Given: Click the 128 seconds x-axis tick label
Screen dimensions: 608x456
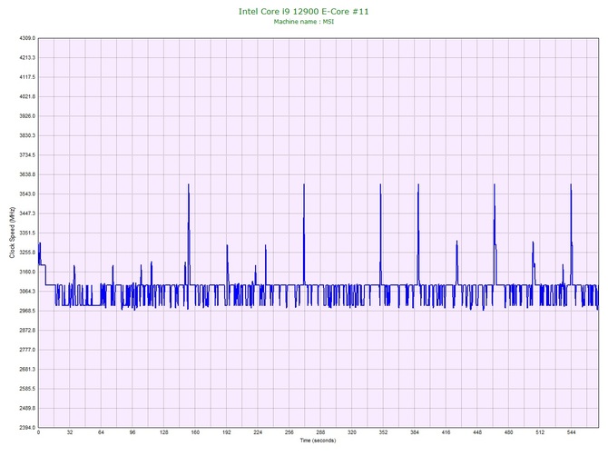Looking at the screenshot, I should point(164,432).
